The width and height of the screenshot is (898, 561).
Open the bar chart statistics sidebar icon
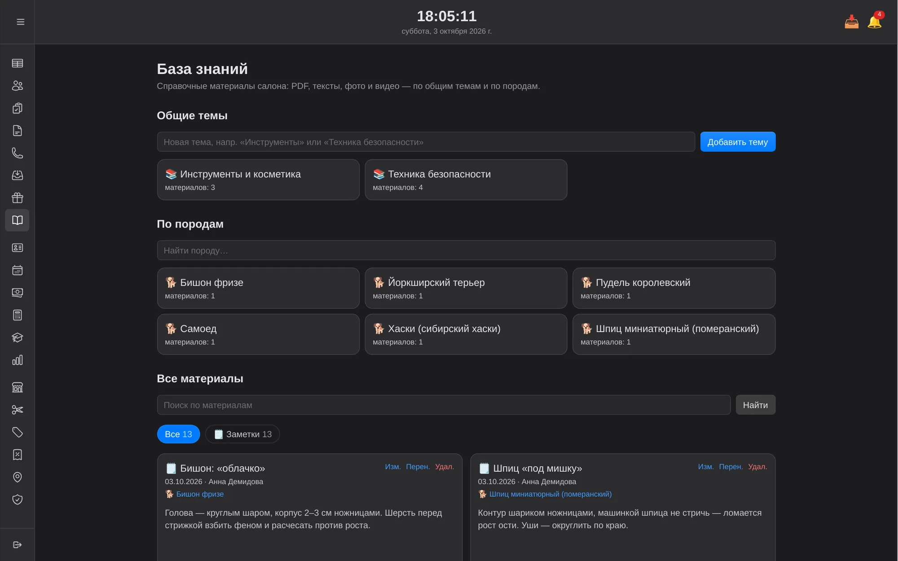[x=18, y=360]
